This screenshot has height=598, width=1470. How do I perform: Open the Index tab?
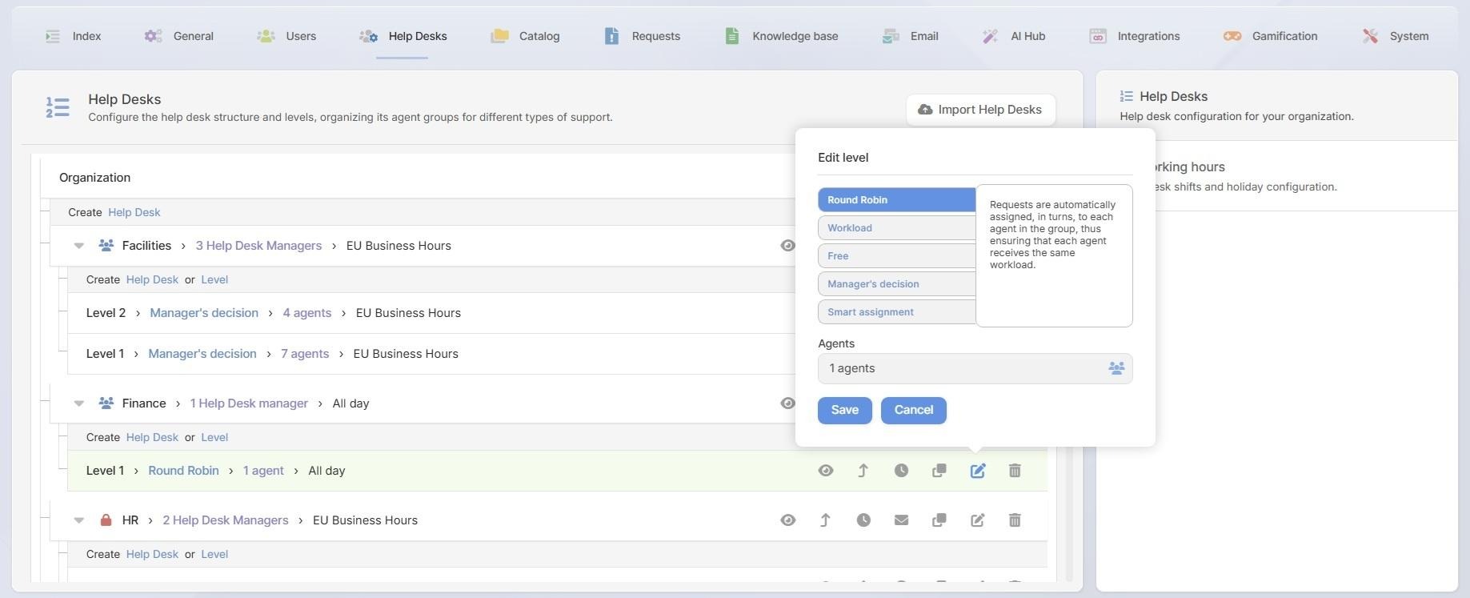click(73, 36)
